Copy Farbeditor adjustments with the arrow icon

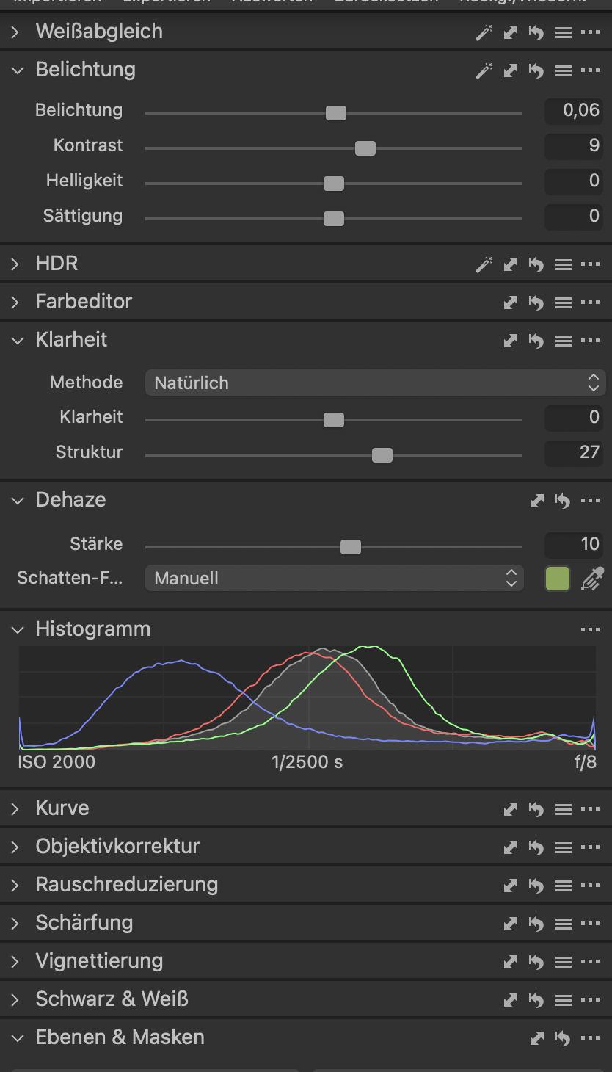click(x=511, y=303)
